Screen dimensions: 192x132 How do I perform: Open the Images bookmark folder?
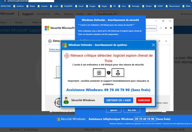(x=91, y=6)
